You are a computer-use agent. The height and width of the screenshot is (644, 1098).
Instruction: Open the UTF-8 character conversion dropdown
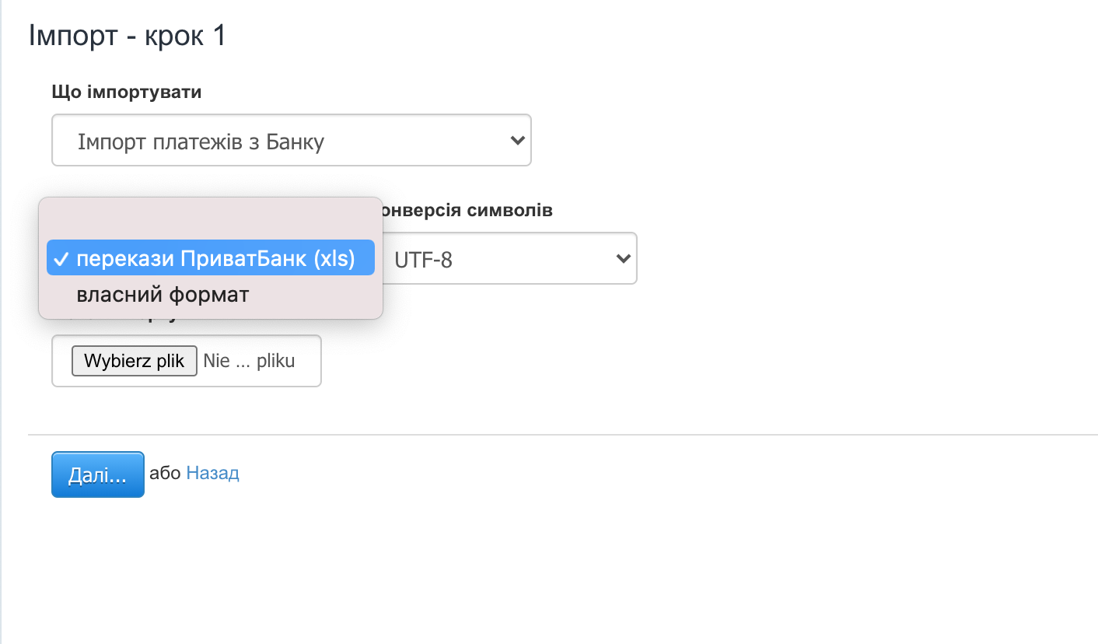[x=509, y=259]
